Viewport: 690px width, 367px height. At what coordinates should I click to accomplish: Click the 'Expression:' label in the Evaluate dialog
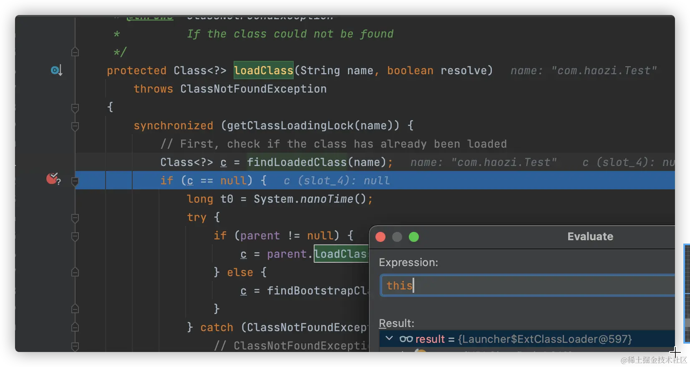408,262
